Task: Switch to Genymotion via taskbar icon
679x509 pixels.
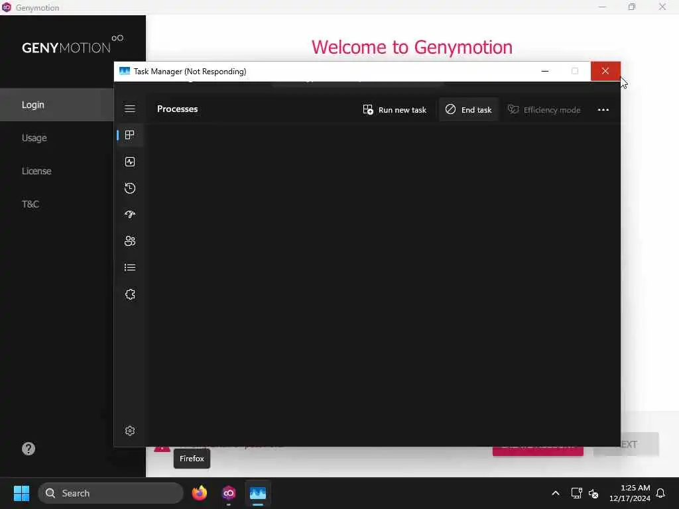Action: tap(229, 493)
